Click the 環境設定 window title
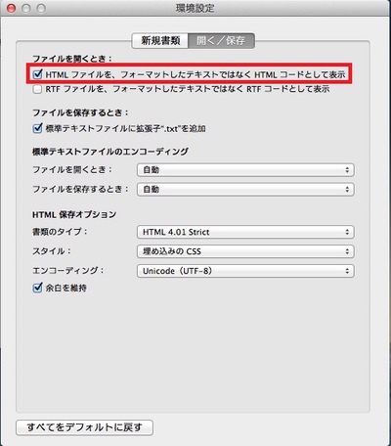 pyautogui.click(x=195, y=8)
